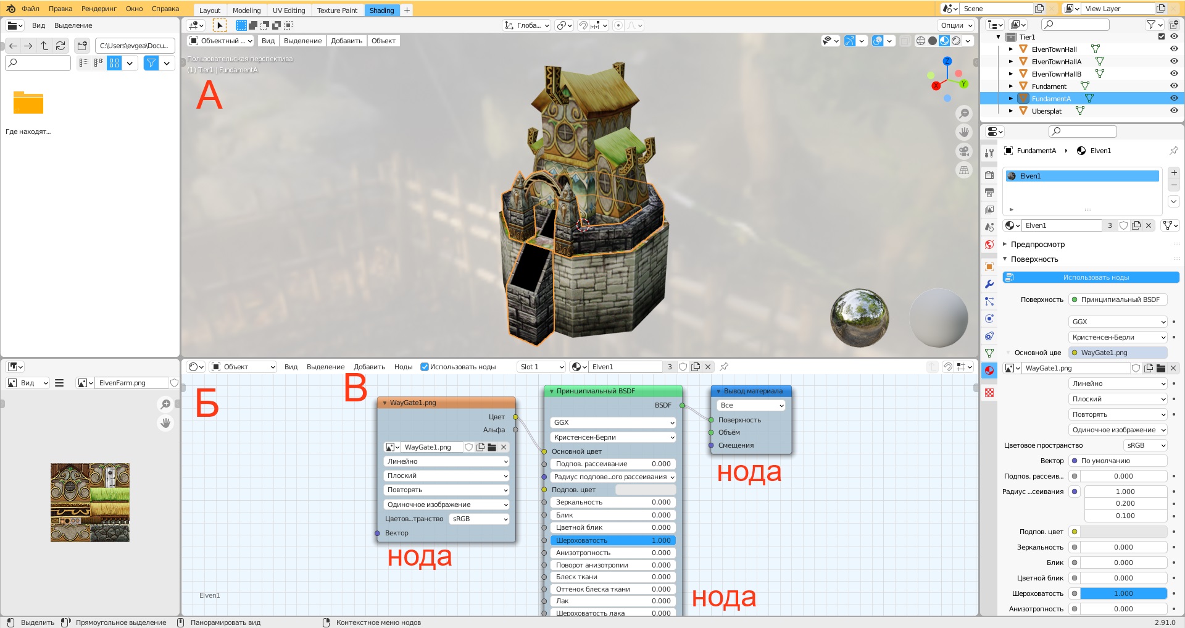The height and width of the screenshot is (628, 1185).
Task: Open Texture properties checker tab
Action: click(x=989, y=393)
